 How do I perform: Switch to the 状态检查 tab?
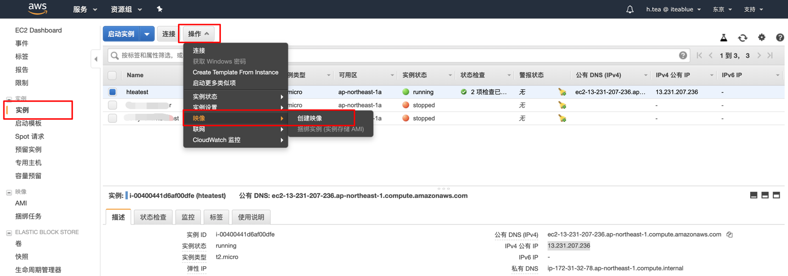coord(153,217)
